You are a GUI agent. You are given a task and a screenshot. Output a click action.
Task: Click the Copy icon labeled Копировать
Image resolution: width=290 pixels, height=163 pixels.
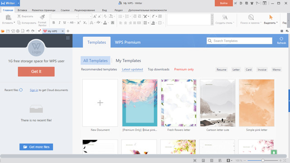19,23
